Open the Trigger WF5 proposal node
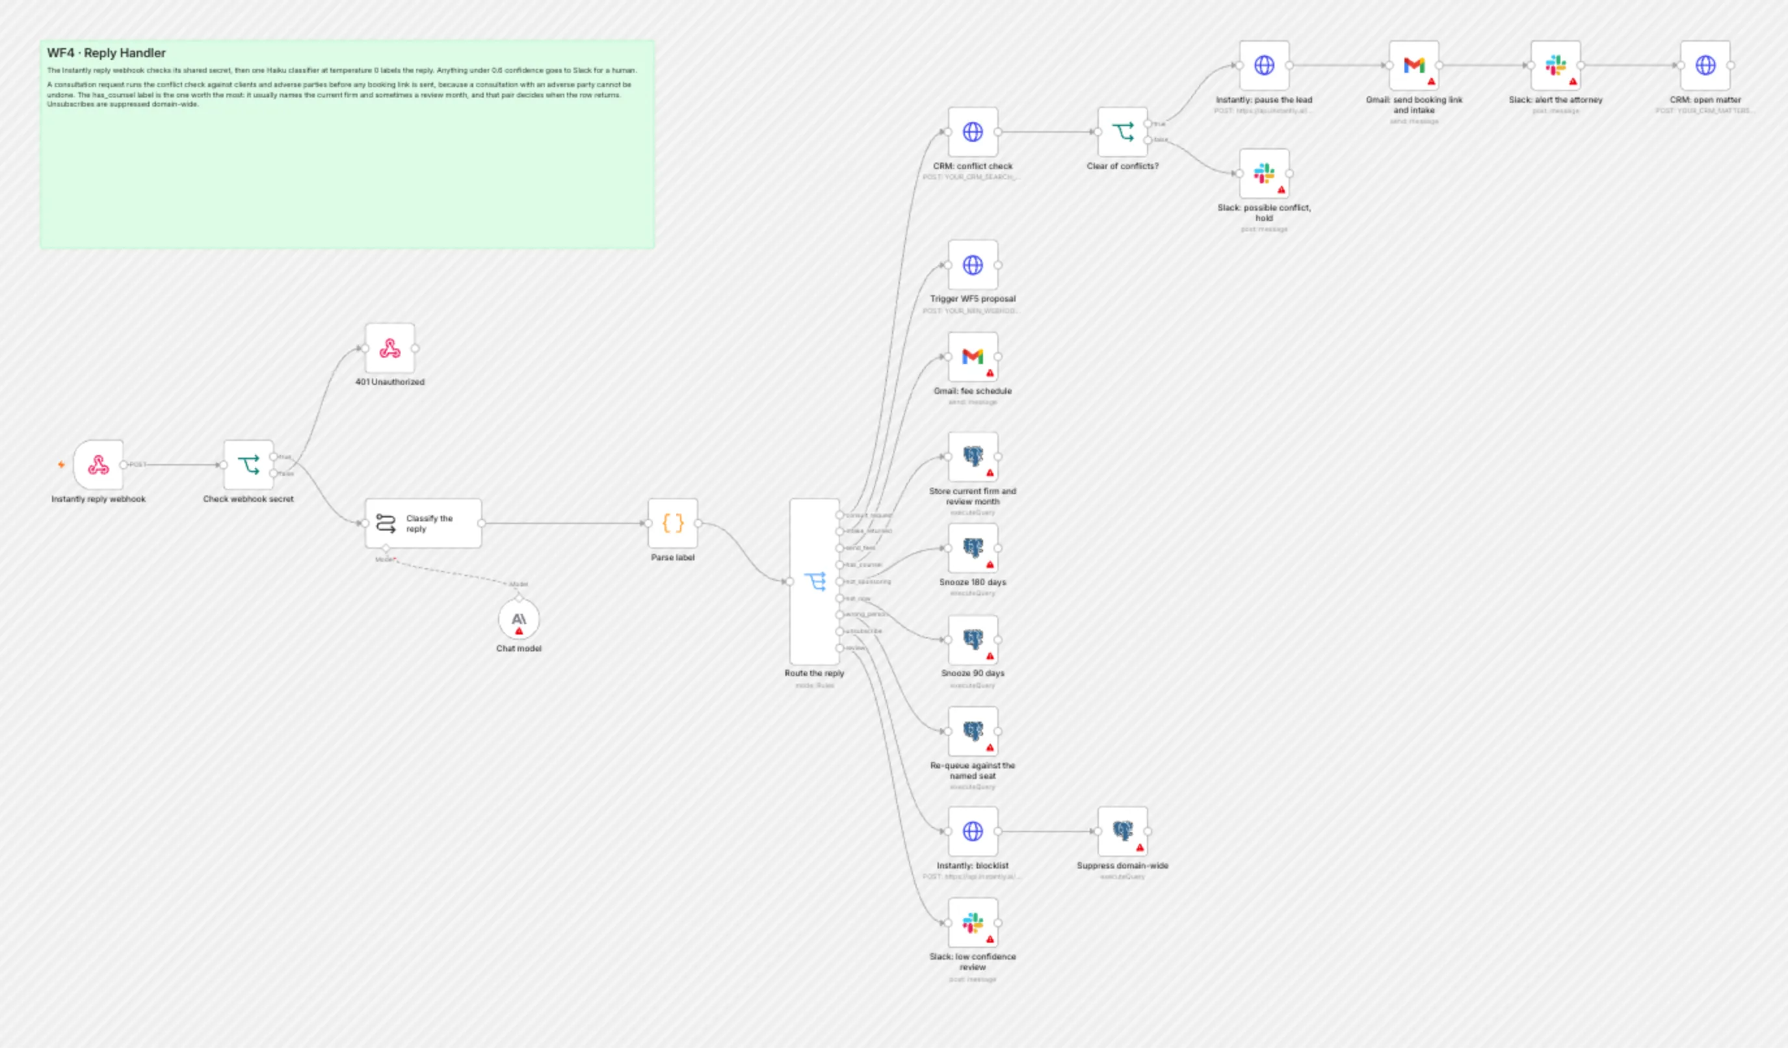This screenshot has width=1788, height=1048. click(973, 265)
